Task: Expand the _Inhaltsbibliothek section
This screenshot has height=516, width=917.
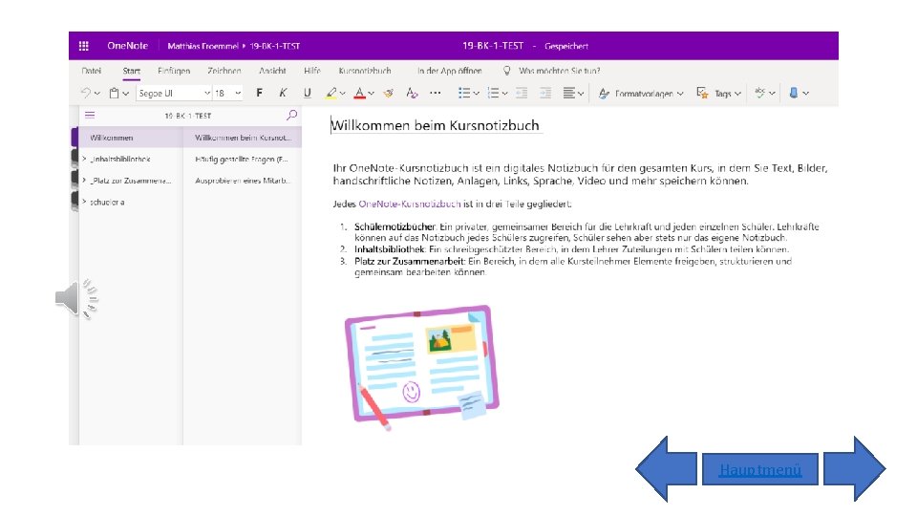Action: pos(84,159)
